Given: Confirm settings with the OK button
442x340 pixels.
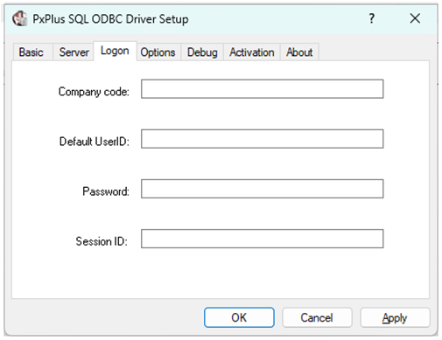Looking at the screenshot, I should (239, 317).
